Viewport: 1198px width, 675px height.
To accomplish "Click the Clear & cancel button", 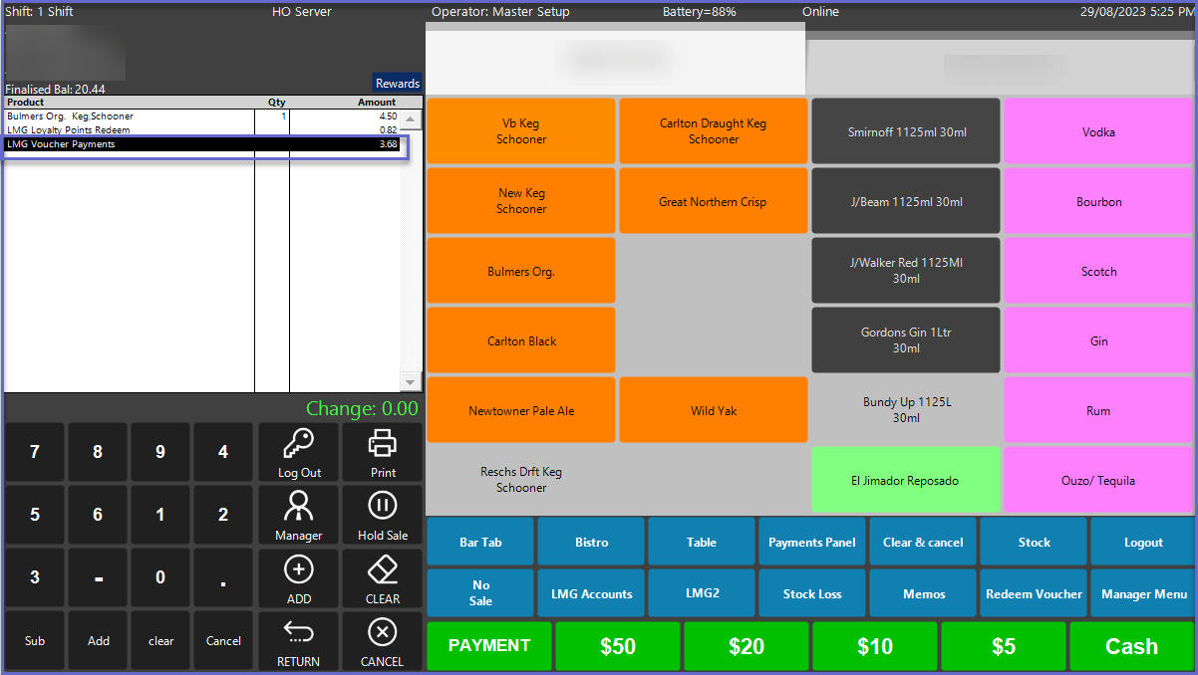I will point(923,542).
